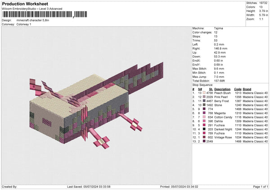Click the Zoom value '1:1'
The image size is (270, 190).
click(261, 19)
